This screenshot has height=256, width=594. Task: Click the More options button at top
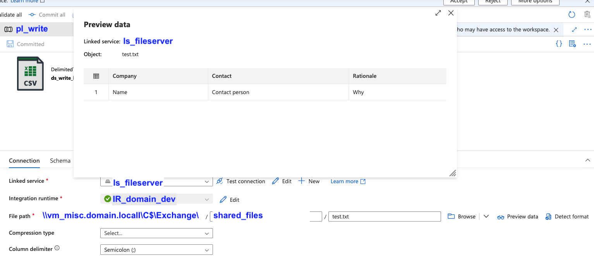point(535,2)
